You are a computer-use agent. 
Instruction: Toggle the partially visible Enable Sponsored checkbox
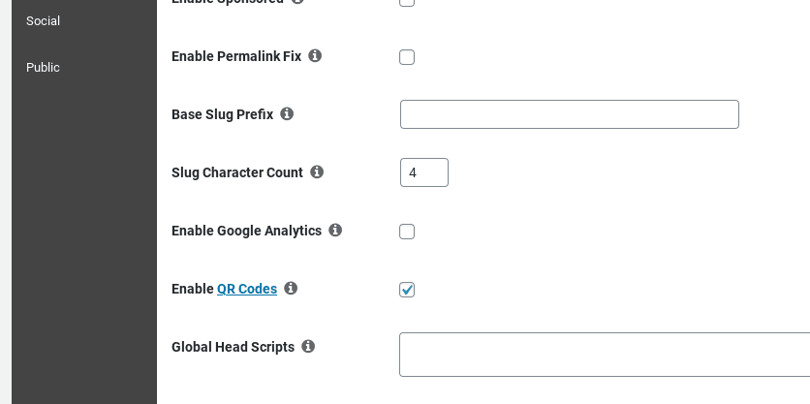click(407, 3)
